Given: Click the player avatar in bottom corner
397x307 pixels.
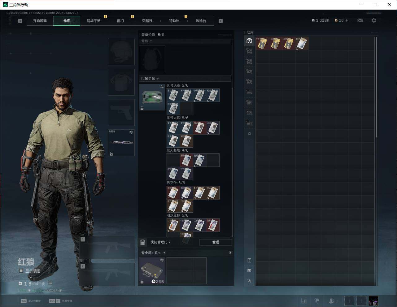Looking at the screenshot, I should click(x=373, y=301).
